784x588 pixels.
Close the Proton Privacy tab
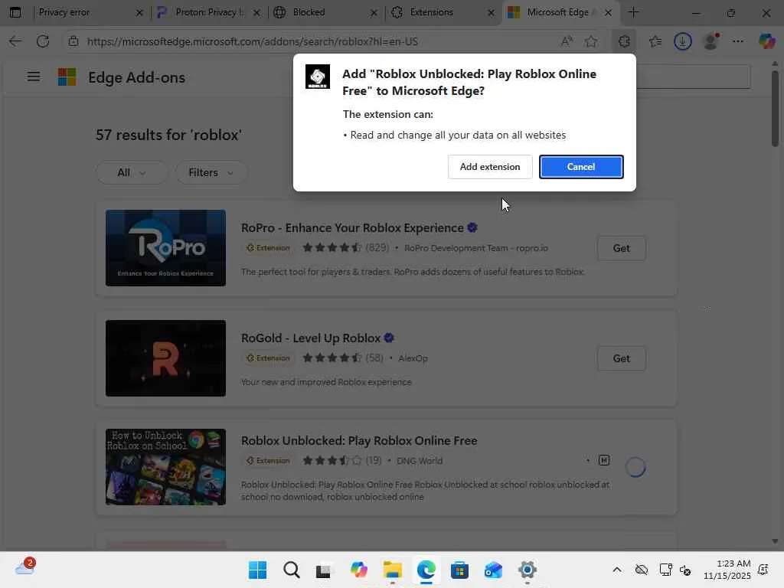[256, 13]
